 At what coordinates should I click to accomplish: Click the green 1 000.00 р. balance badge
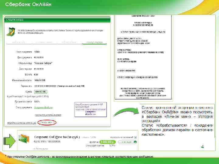(108, 142)
